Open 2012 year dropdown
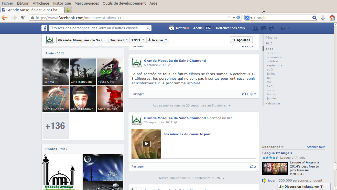 137,40
